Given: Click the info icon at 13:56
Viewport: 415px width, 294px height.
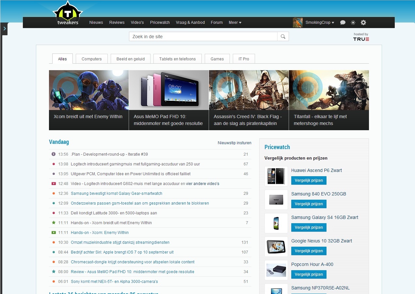Looking at the screenshot, I should [x=54, y=154].
